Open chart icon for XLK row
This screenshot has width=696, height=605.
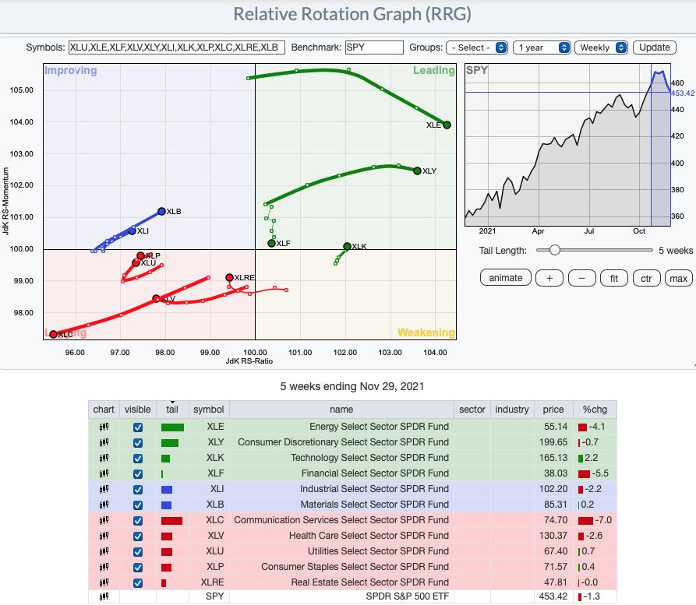104,458
